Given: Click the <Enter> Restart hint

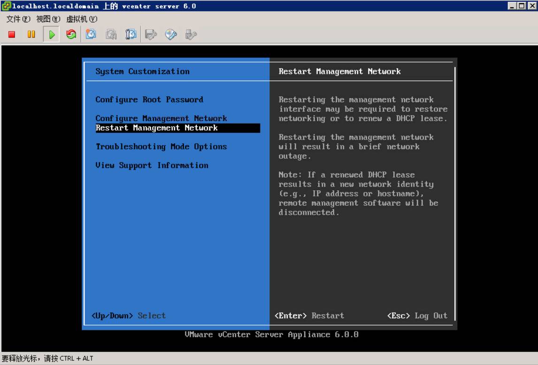Looking at the screenshot, I should [309, 316].
